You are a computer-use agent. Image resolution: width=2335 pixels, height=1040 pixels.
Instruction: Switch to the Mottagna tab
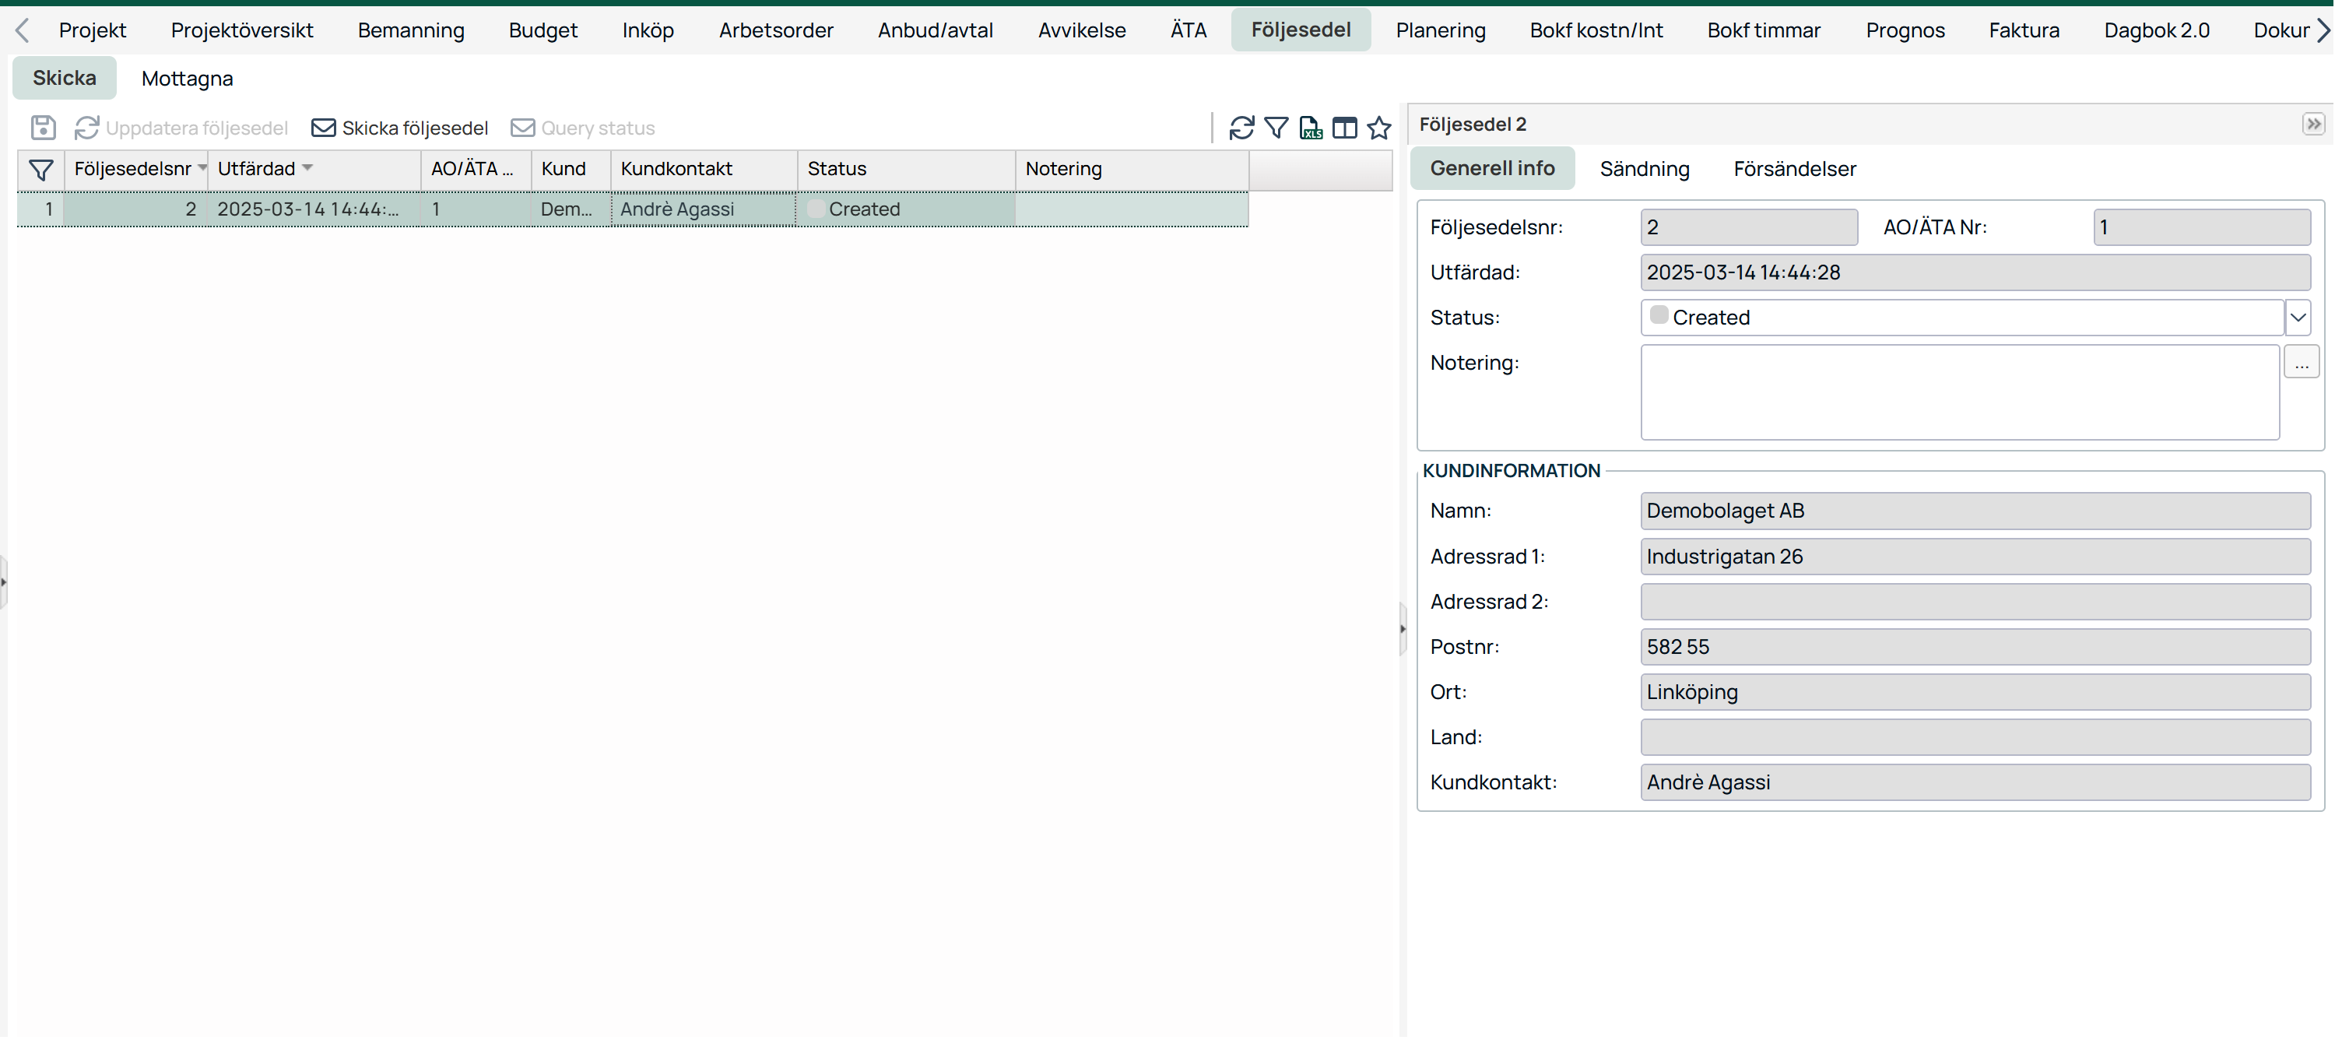tap(187, 79)
